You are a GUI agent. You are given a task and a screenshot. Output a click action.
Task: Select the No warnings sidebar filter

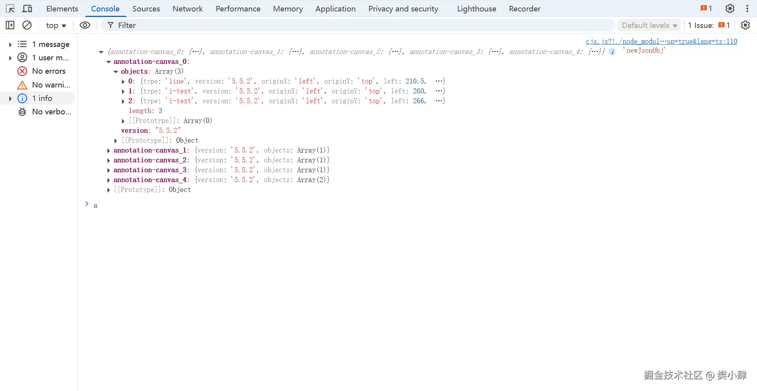[51, 85]
